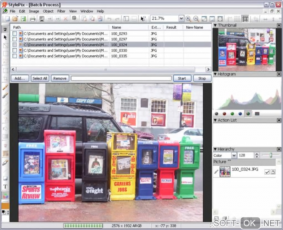Open the File menu
This screenshot has width=283, height=230.
[x=12, y=11]
